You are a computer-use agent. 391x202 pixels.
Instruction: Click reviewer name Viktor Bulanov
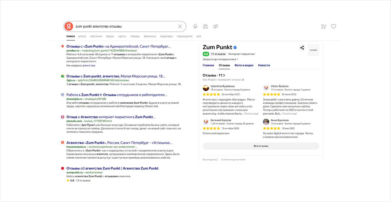pos(280,86)
